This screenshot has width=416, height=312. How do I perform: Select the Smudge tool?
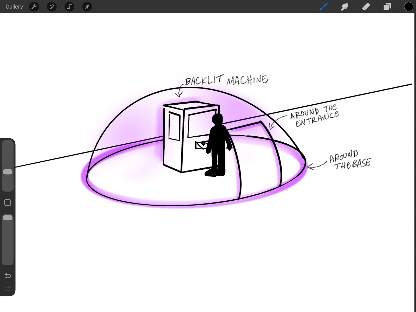344,7
